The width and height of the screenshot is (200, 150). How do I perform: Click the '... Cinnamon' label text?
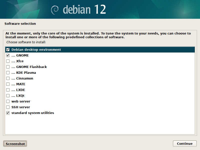(22, 78)
